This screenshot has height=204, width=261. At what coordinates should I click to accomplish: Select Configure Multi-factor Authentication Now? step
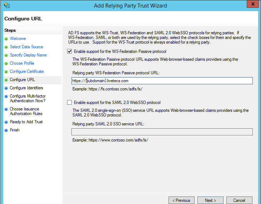(x=27, y=98)
